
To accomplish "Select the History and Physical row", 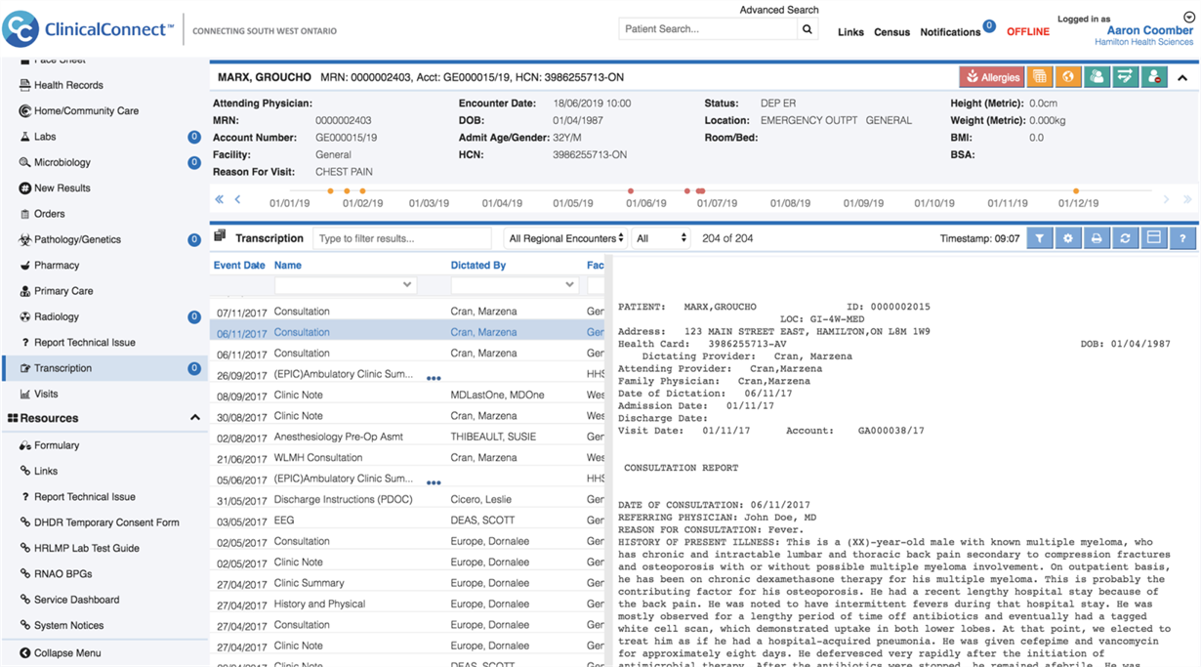I will click(407, 604).
